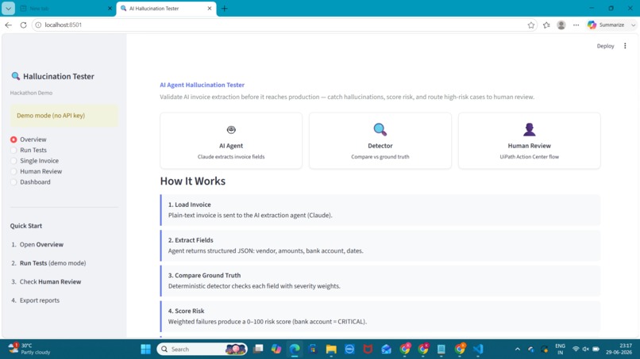This screenshot has width=640, height=359.
Task: Click the Deploy button
Action: 605,46
